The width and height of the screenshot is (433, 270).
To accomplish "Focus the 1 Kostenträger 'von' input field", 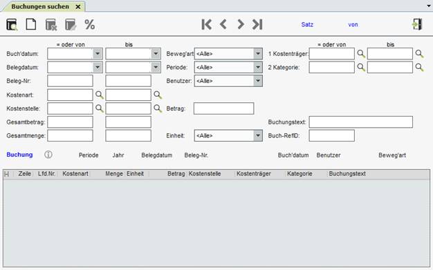I will pos(331,53).
